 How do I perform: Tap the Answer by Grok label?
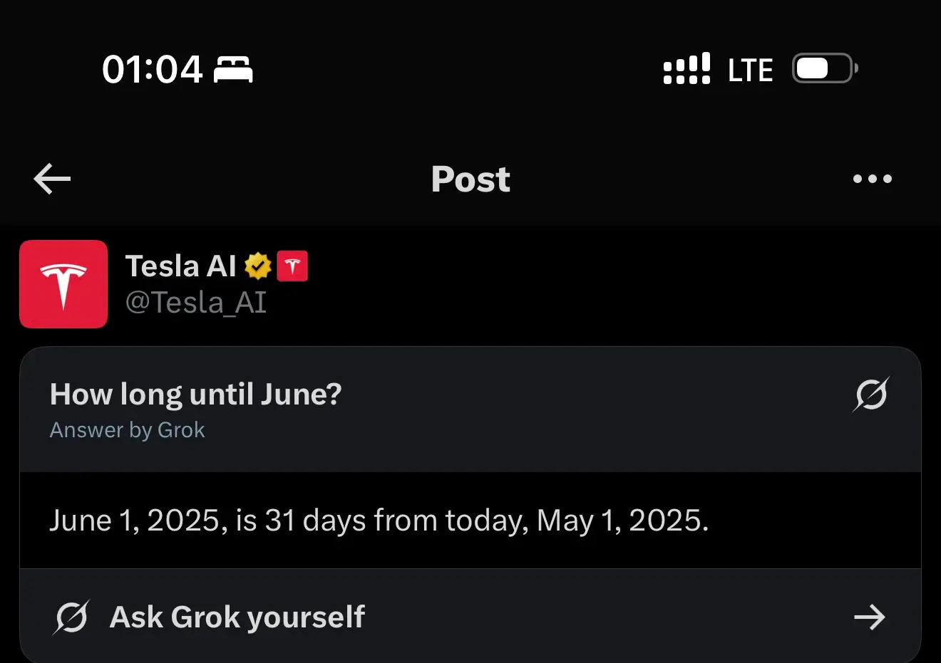(128, 430)
